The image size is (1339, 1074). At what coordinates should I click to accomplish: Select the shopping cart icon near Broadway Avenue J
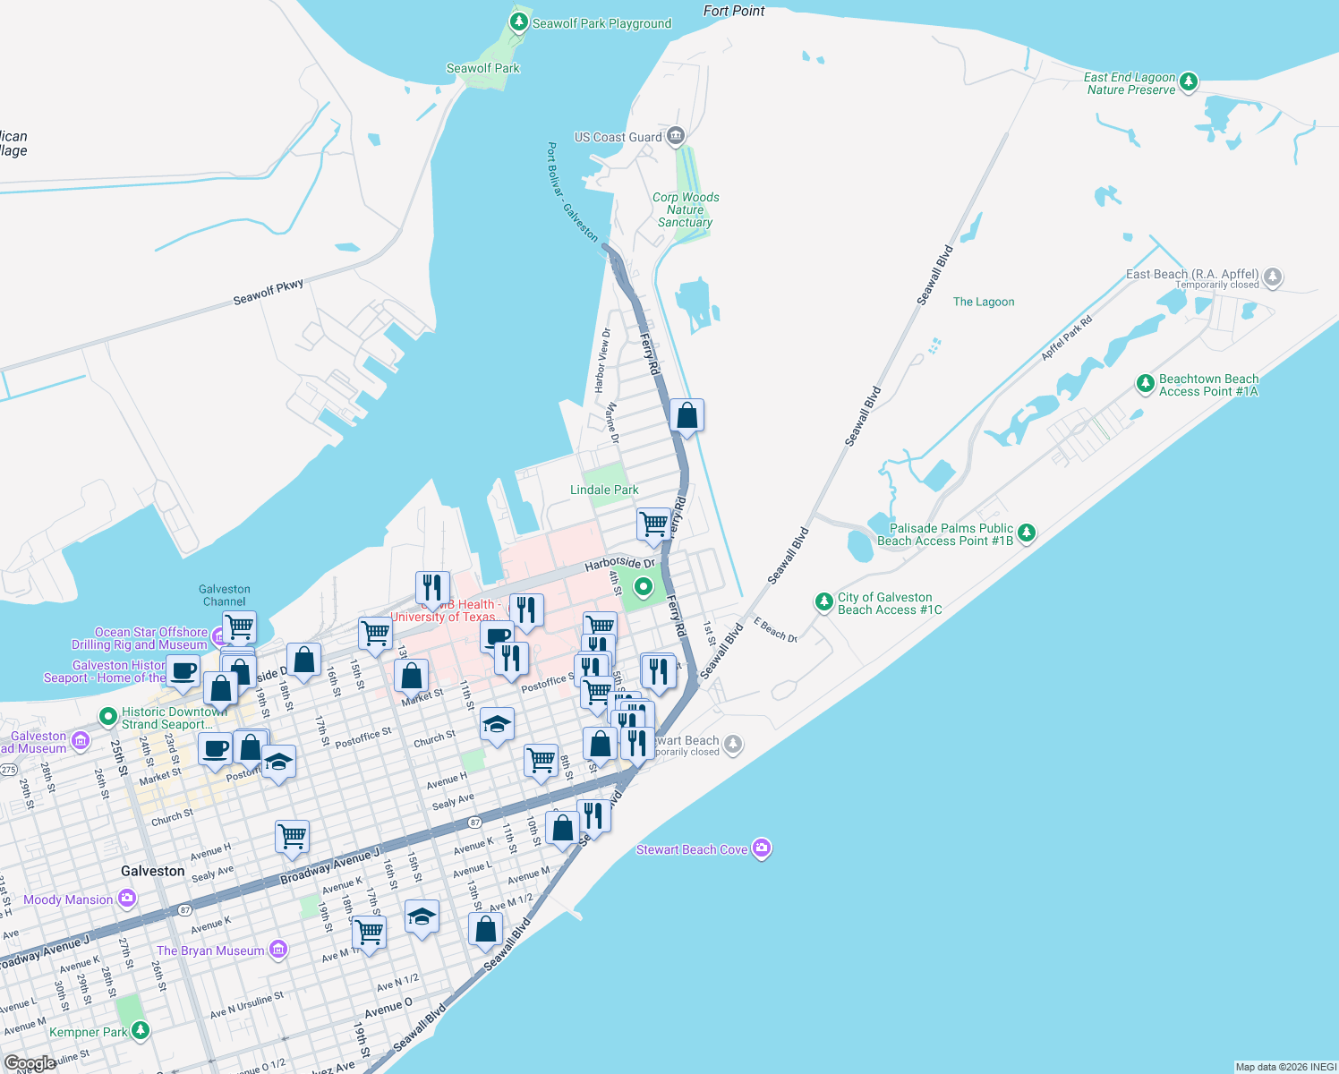[x=290, y=838]
